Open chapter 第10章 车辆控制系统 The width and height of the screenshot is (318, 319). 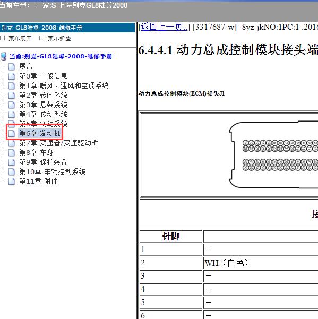52,171
